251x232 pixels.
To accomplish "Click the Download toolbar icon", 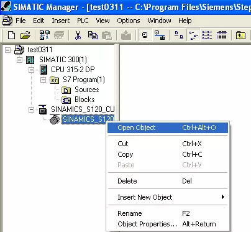I will point(126,35).
